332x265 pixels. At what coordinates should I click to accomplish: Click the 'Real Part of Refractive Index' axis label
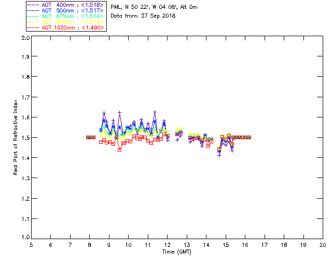[x=15, y=138]
